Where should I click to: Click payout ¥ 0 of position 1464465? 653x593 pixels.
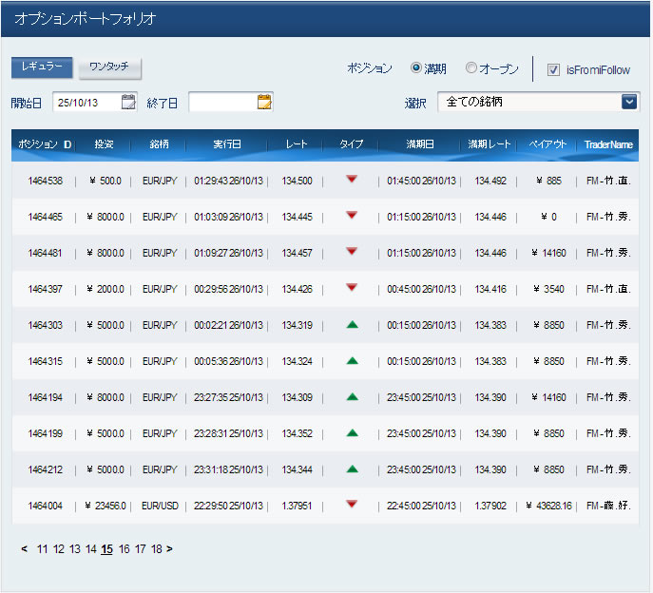pyautogui.click(x=549, y=217)
